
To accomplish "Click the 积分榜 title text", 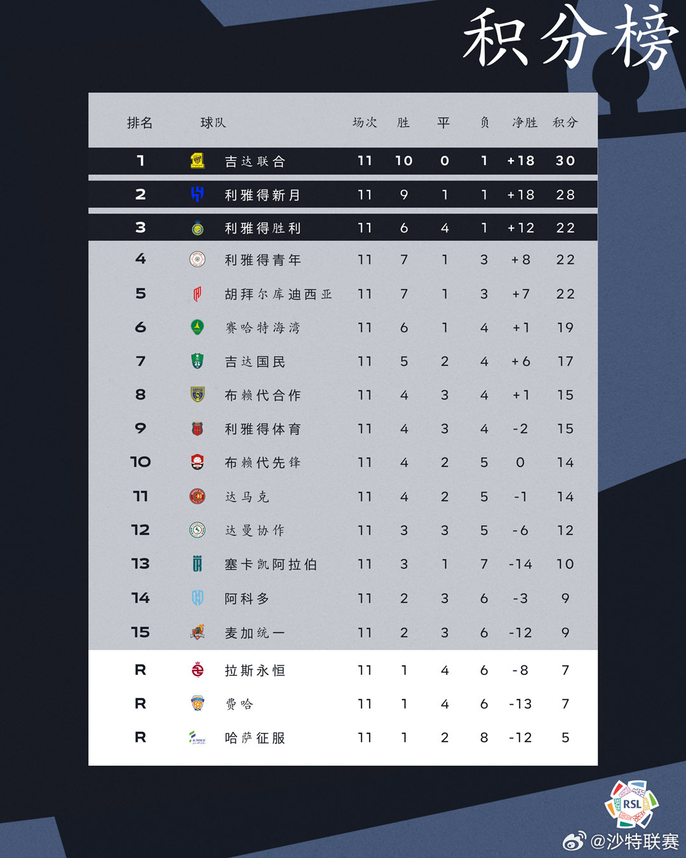I will pyautogui.click(x=570, y=38).
